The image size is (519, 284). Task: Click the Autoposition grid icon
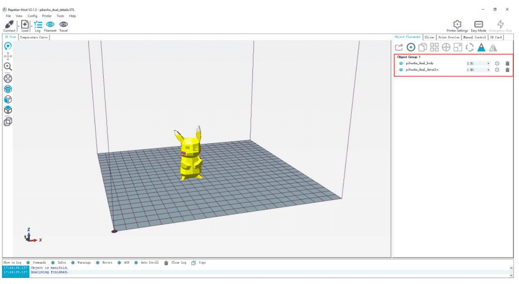tap(434, 47)
